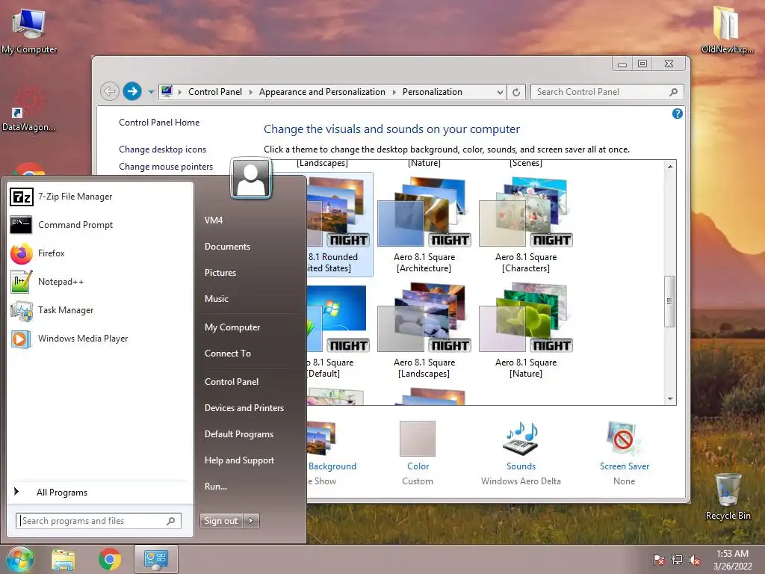Click the Sign out button
This screenshot has height=574, width=765.
221,521
